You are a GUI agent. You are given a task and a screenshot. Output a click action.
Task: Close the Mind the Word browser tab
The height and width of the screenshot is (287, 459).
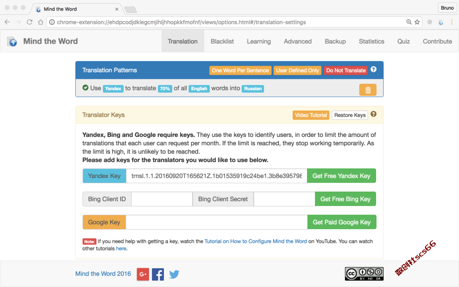[x=117, y=9]
